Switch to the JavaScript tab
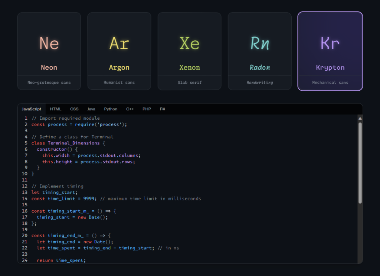The image size is (380, 276). pyautogui.click(x=32, y=109)
